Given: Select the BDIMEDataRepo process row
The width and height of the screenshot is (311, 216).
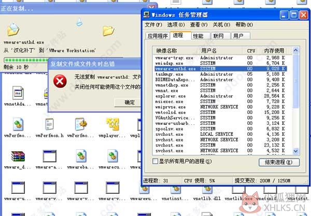Looking at the screenshot, I should pyautogui.click(x=221, y=80).
